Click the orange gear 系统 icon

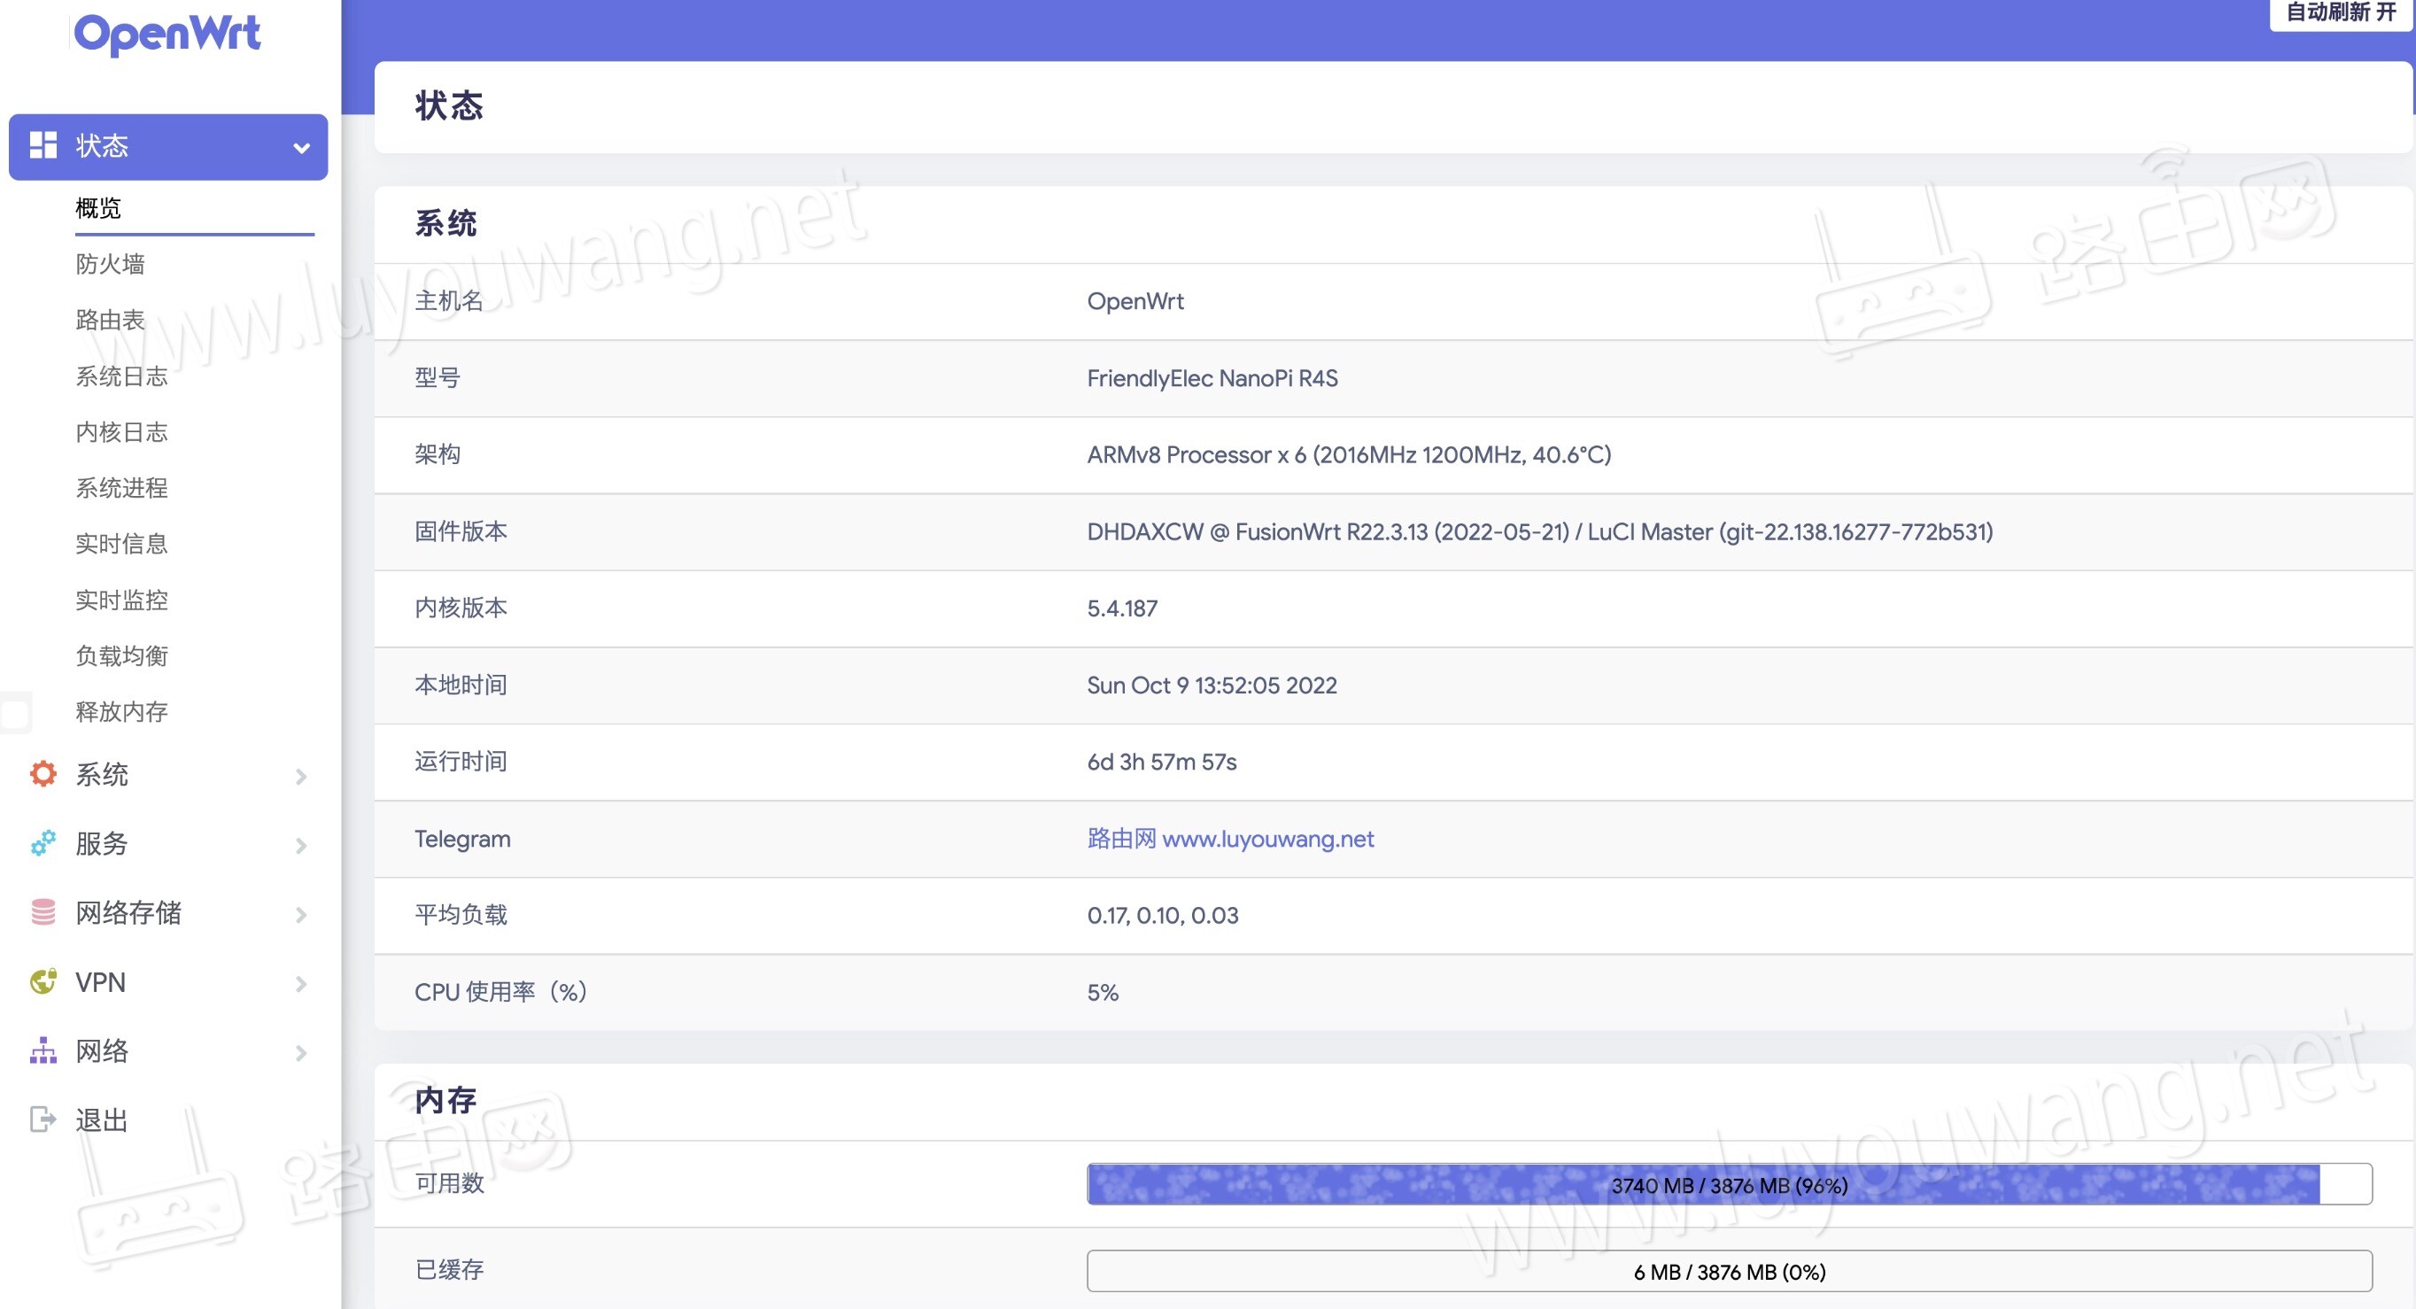[43, 773]
